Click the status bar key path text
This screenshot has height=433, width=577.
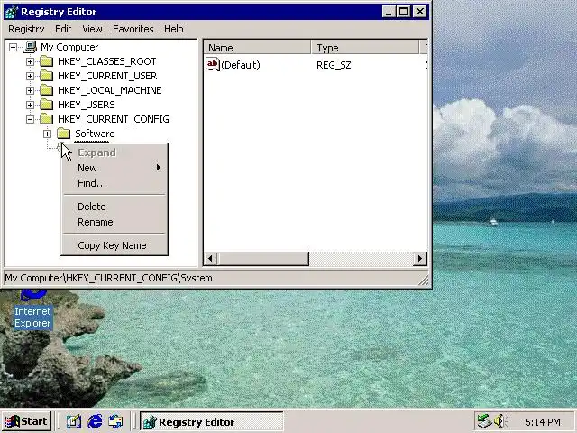point(108,278)
